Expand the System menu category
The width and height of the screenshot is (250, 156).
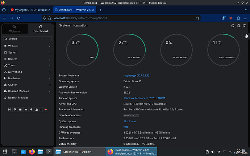click(13, 52)
